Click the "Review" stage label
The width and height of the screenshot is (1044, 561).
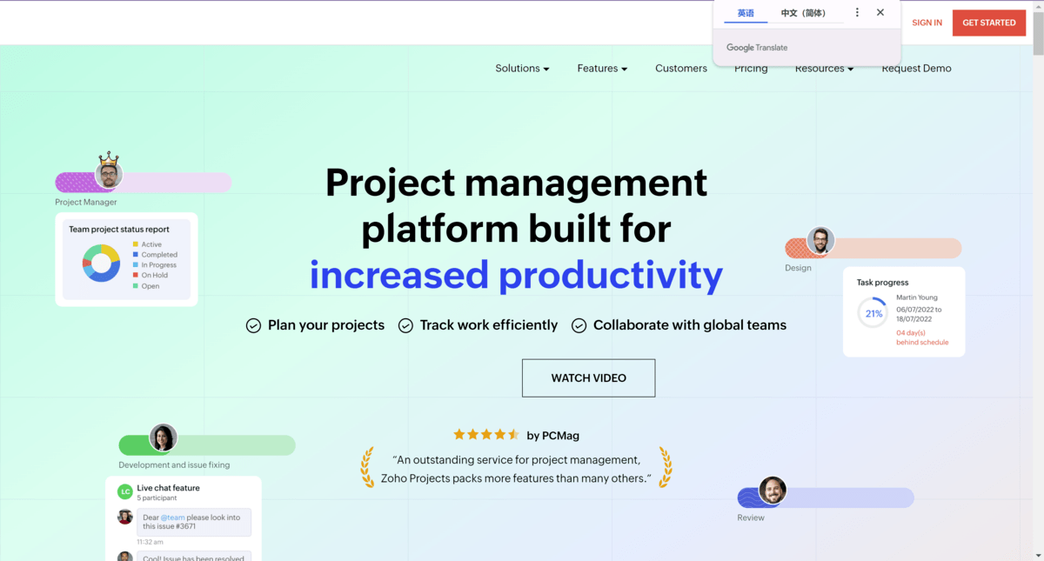point(751,518)
